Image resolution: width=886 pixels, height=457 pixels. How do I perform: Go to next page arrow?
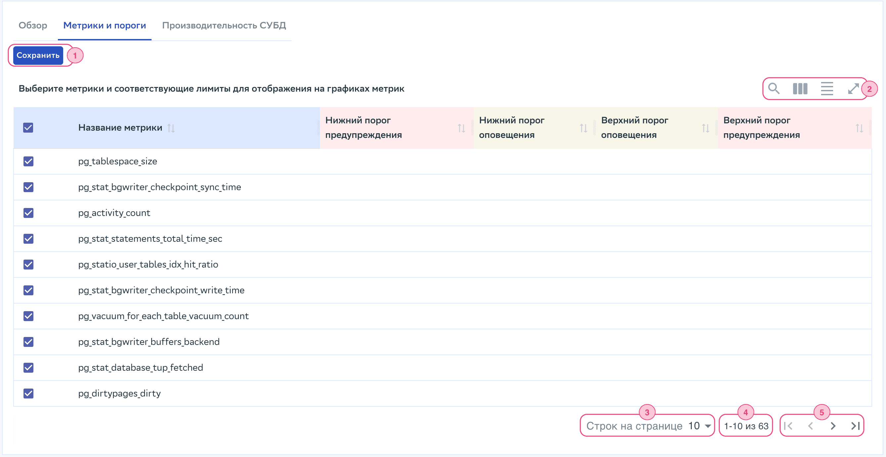pos(833,426)
